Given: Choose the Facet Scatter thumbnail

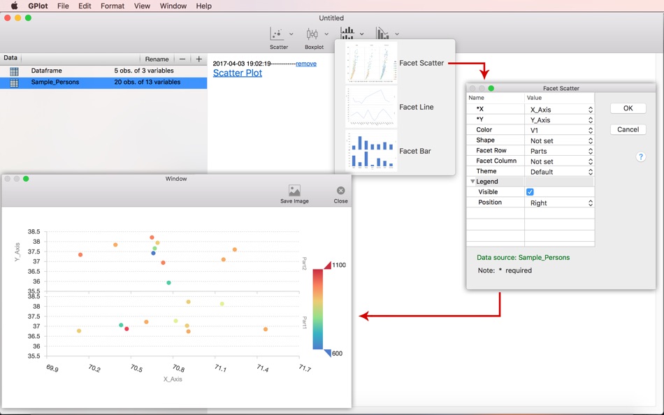Looking at the screenshot, I should [371, 62].
